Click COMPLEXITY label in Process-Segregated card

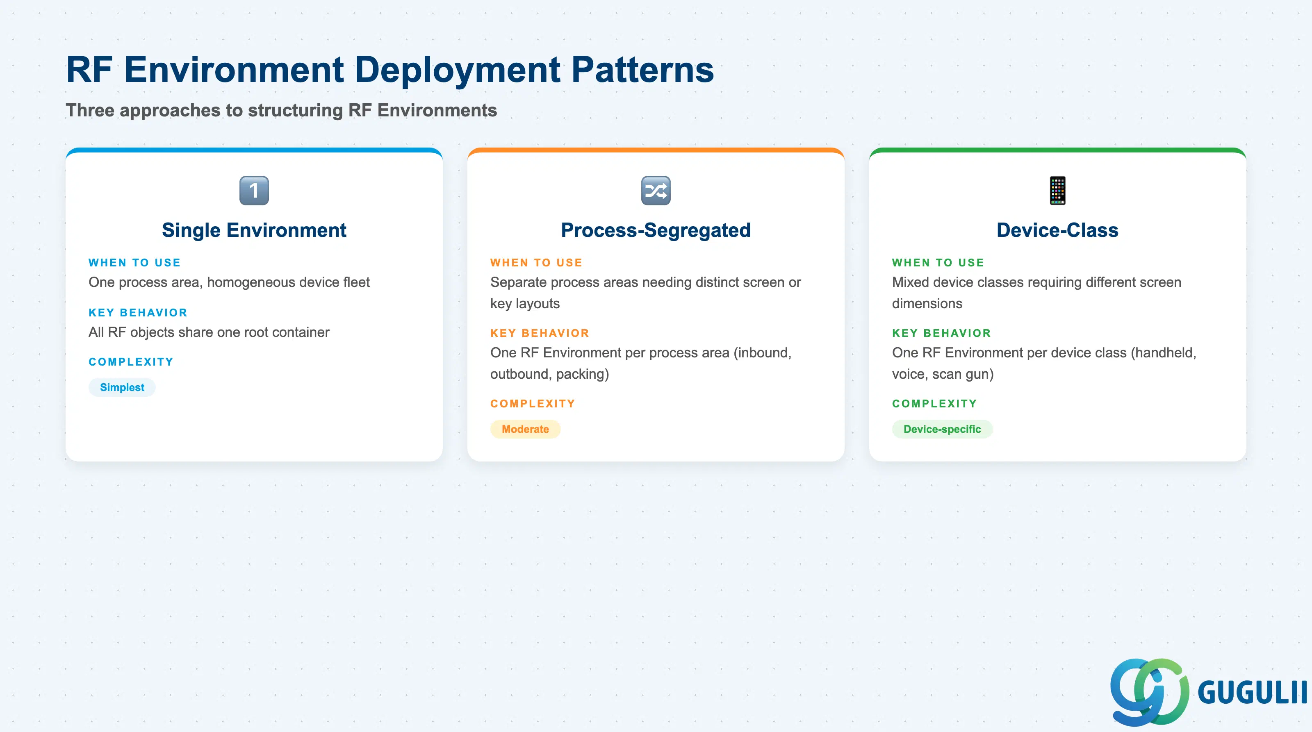click(x=533, y=404)
